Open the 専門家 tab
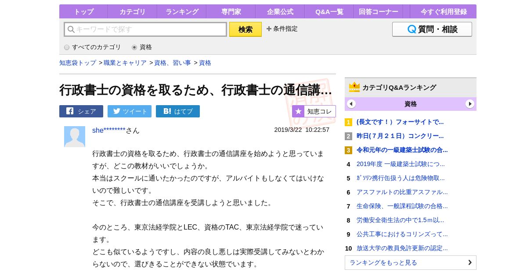Viewport: 527px width, 276px height. point(231,11)
